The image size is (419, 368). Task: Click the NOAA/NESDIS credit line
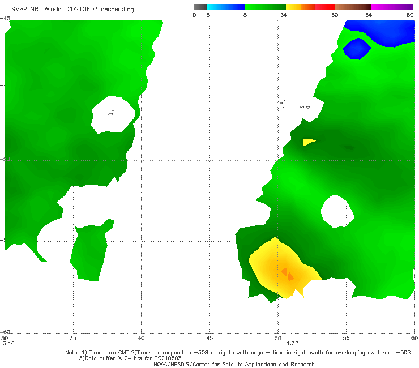(234, 364)
